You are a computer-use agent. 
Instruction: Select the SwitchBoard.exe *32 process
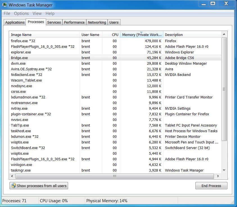tap(115, 148)
